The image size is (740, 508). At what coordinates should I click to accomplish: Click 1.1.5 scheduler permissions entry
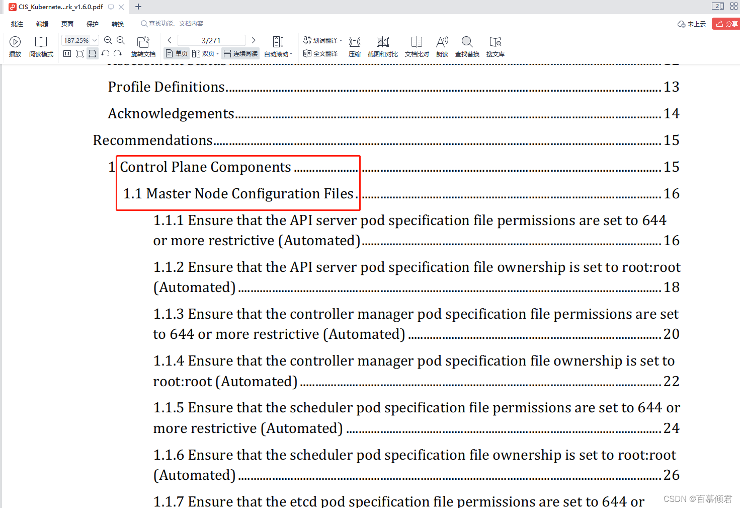(417, 418)
